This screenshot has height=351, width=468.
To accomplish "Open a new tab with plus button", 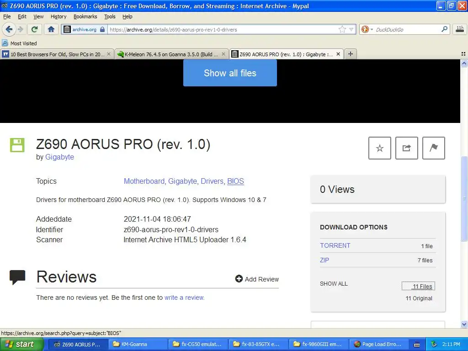I will tap(351, 54).
